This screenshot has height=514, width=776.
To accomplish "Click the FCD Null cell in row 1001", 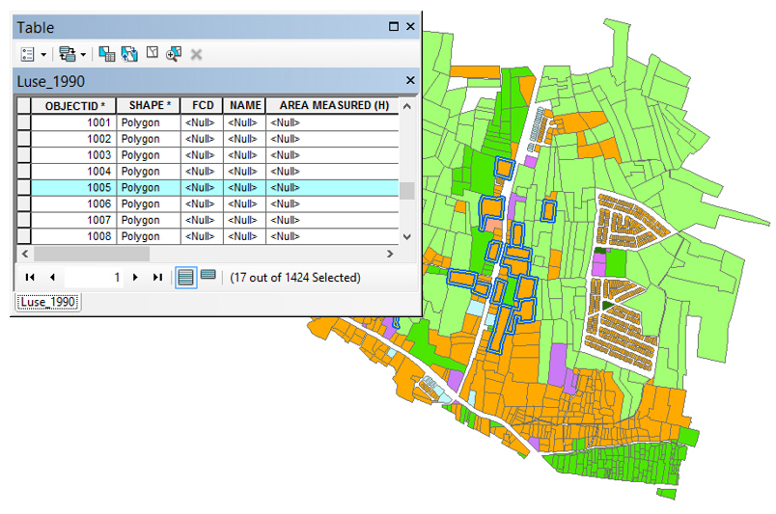I will click(x=202, y=122).
